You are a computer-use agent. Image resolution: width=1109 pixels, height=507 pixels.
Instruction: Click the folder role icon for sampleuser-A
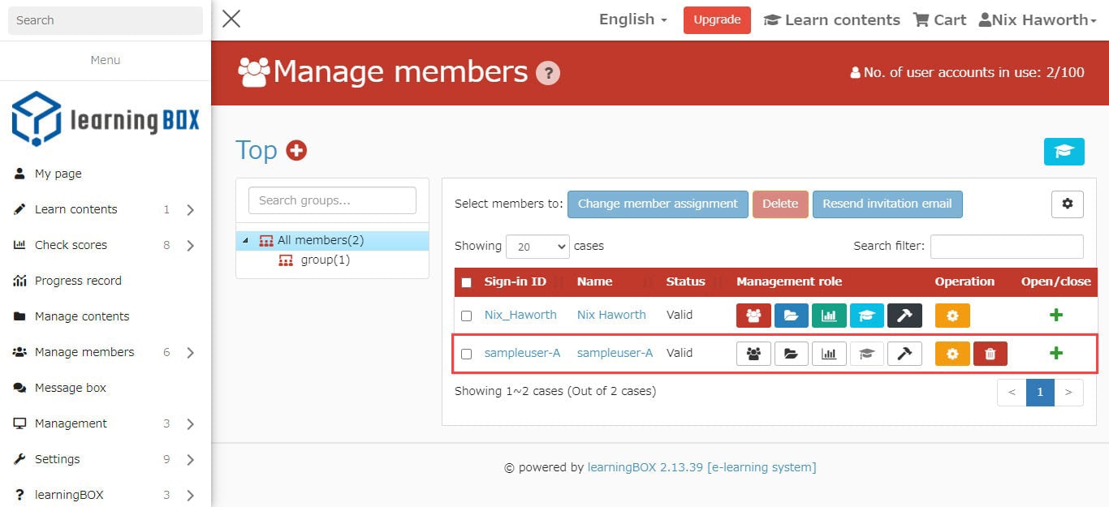coord(792,354)
